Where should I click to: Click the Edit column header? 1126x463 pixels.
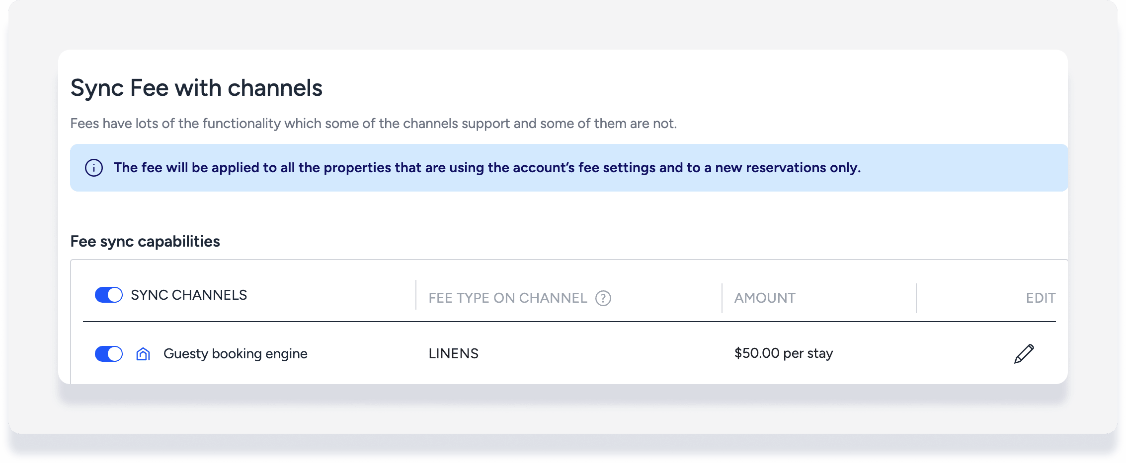[x=1041, y=298]
